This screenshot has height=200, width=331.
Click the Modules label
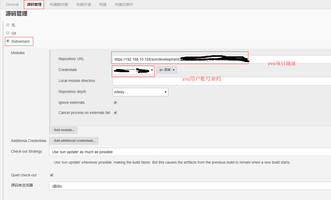[x=18, y=53]
